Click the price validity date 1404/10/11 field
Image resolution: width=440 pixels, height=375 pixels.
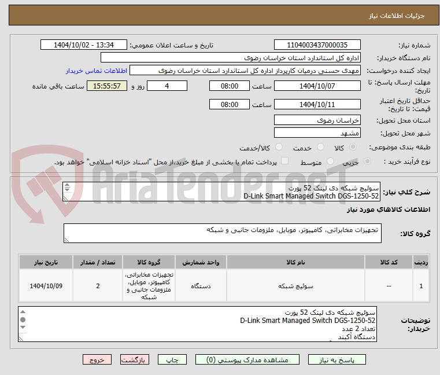coord(317,104)
